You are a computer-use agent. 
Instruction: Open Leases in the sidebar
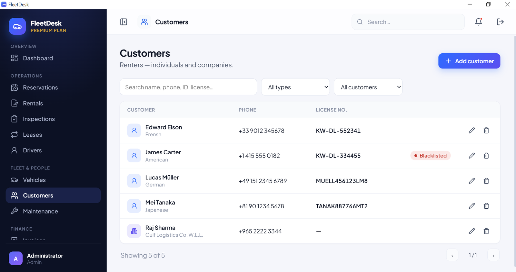[53, 135]
